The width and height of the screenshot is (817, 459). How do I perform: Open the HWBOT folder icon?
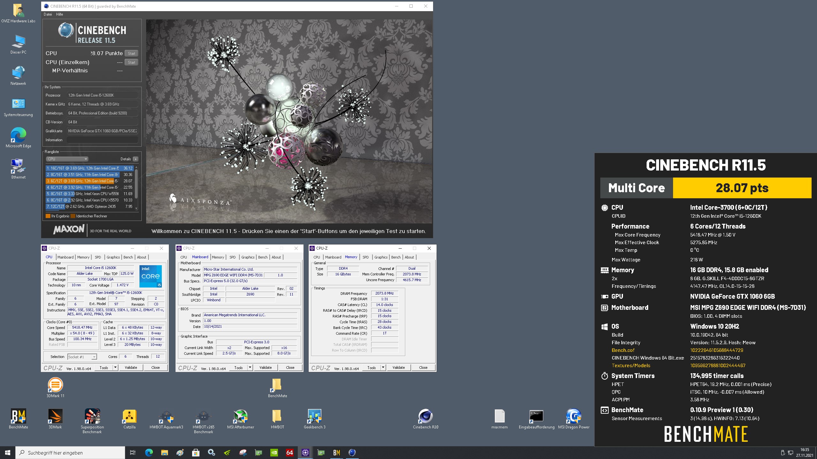pyautogui.click(x=277, y=419)
